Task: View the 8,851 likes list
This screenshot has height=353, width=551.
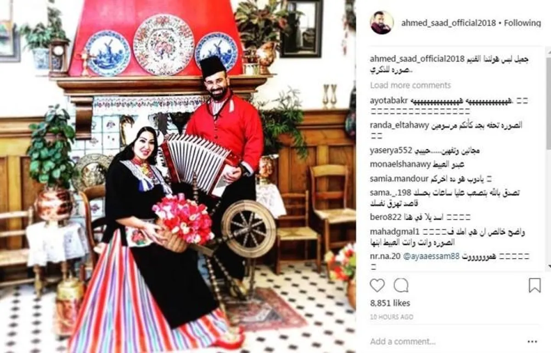Action: (390, 303)
